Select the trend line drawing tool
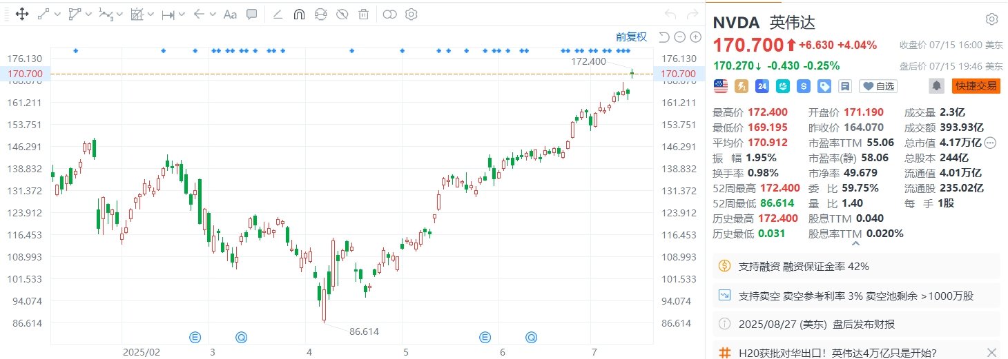1008x359 pixels. point(43,14)
